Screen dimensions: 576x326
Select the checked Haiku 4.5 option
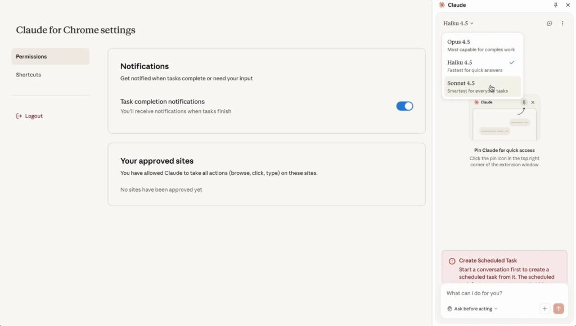click(x=482, y=66)
